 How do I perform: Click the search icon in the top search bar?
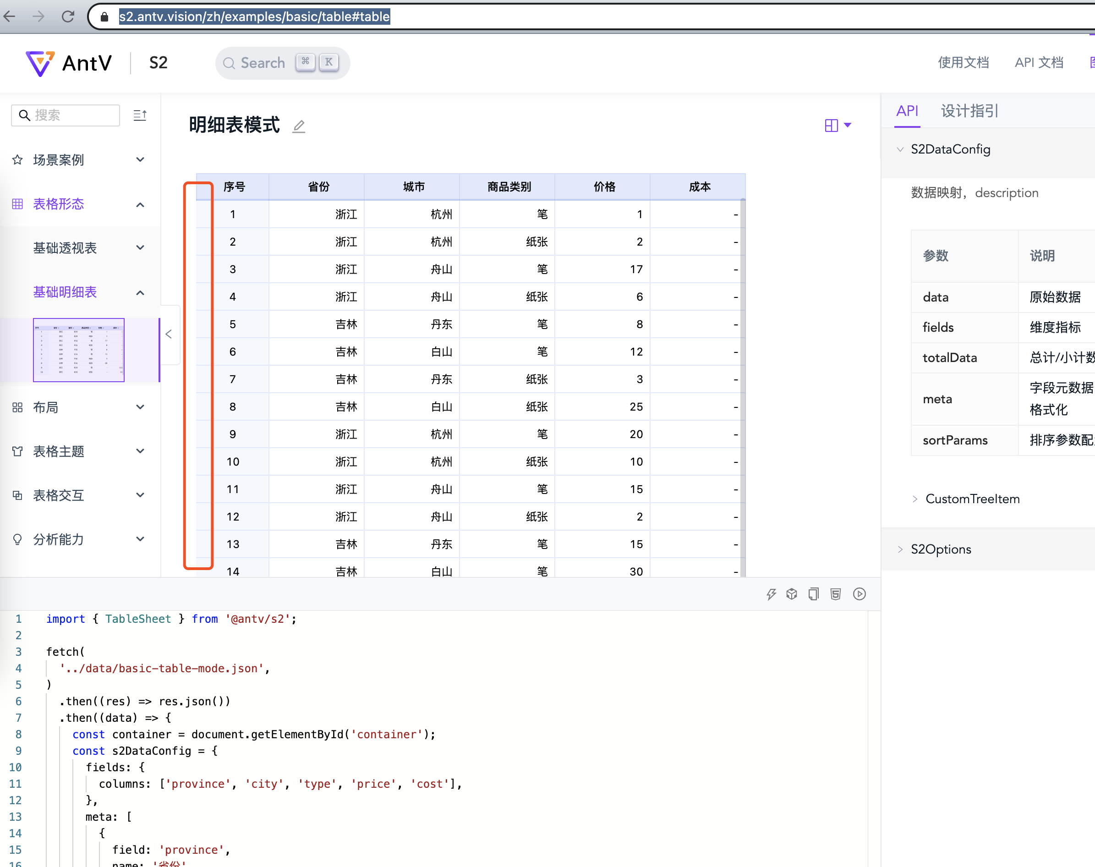point(230,62)
